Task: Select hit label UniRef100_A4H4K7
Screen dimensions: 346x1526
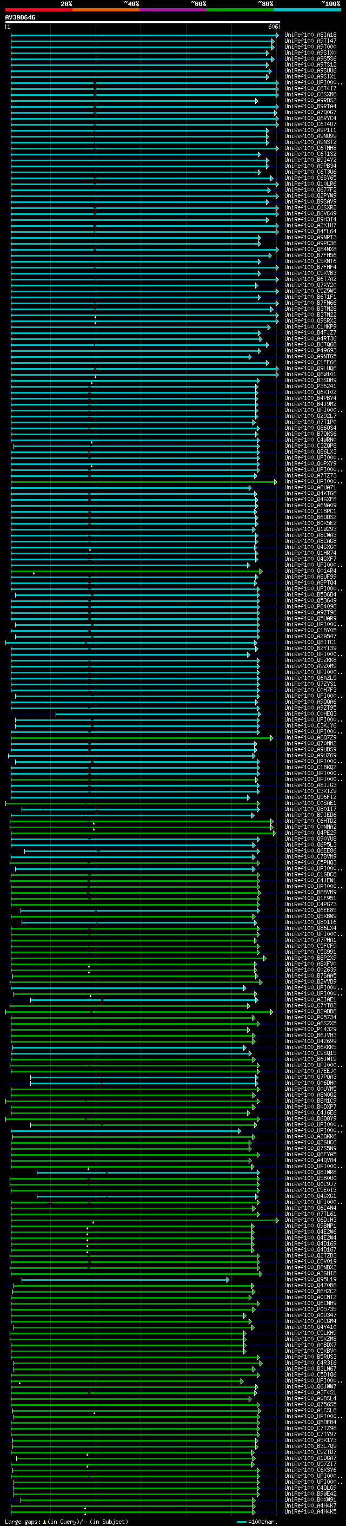Action: click(310, 1506)
